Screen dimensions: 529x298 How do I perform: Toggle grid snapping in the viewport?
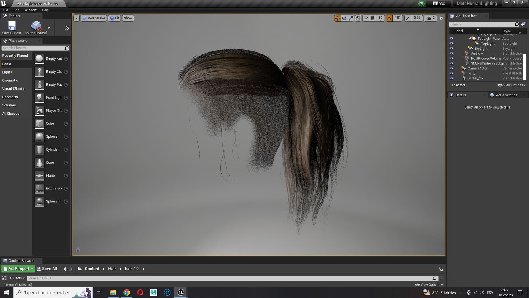pyautogui.click(x=372, y=18)
